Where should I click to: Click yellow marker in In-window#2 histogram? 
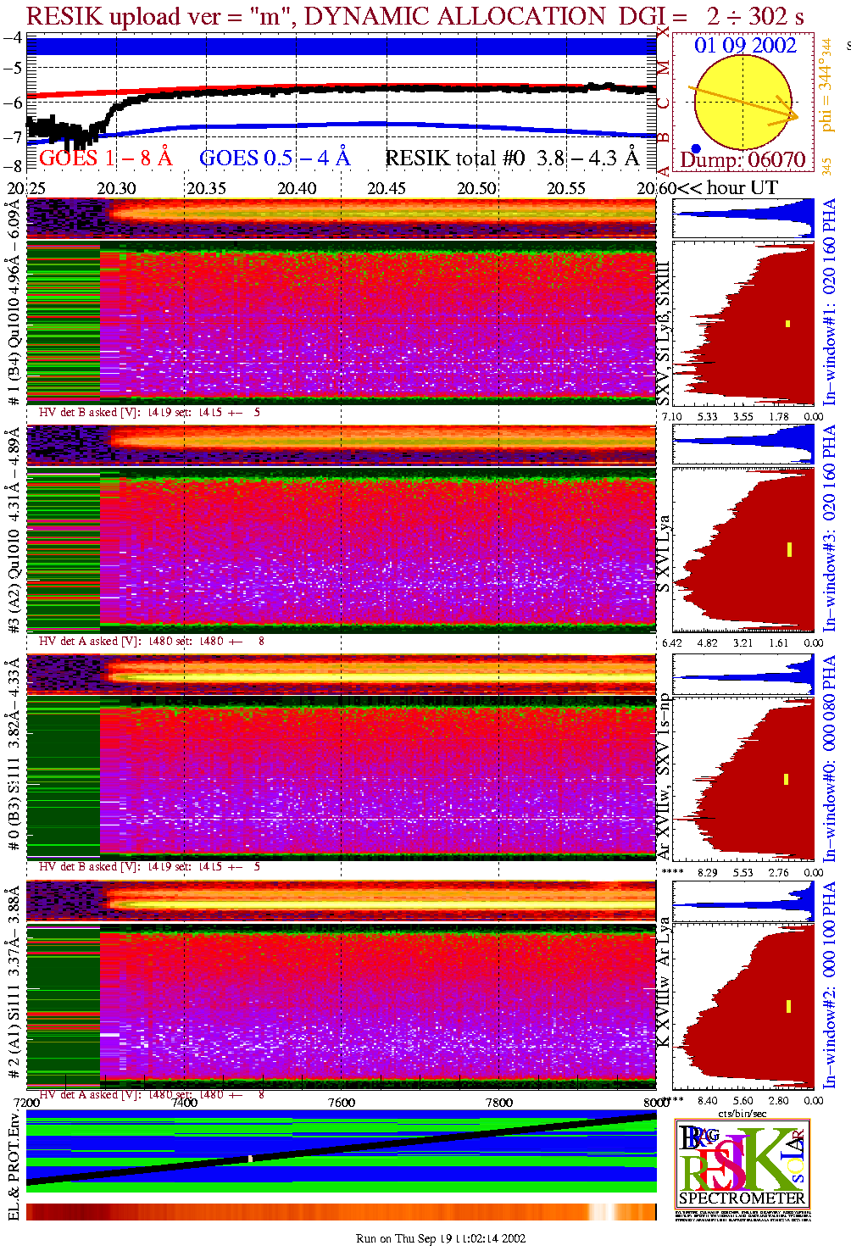coord(788,1006)
